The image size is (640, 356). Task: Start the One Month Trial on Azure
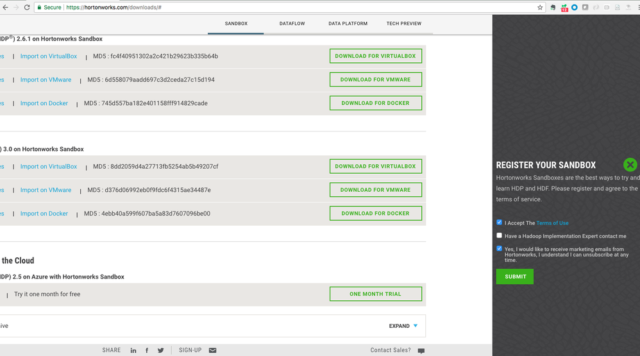pyautogui.click(x=376, y=294)
